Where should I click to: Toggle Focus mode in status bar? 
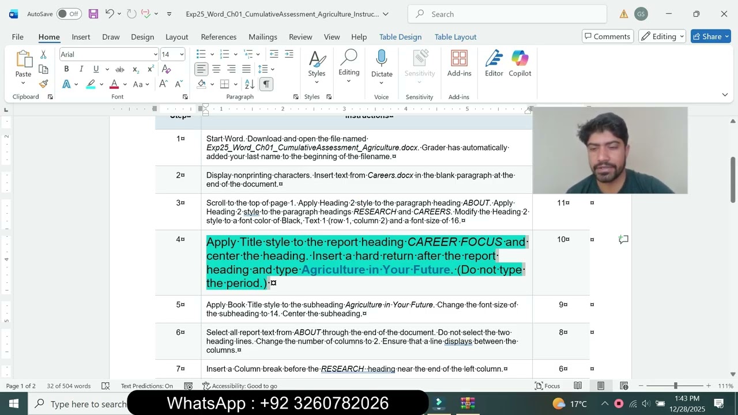548,386
